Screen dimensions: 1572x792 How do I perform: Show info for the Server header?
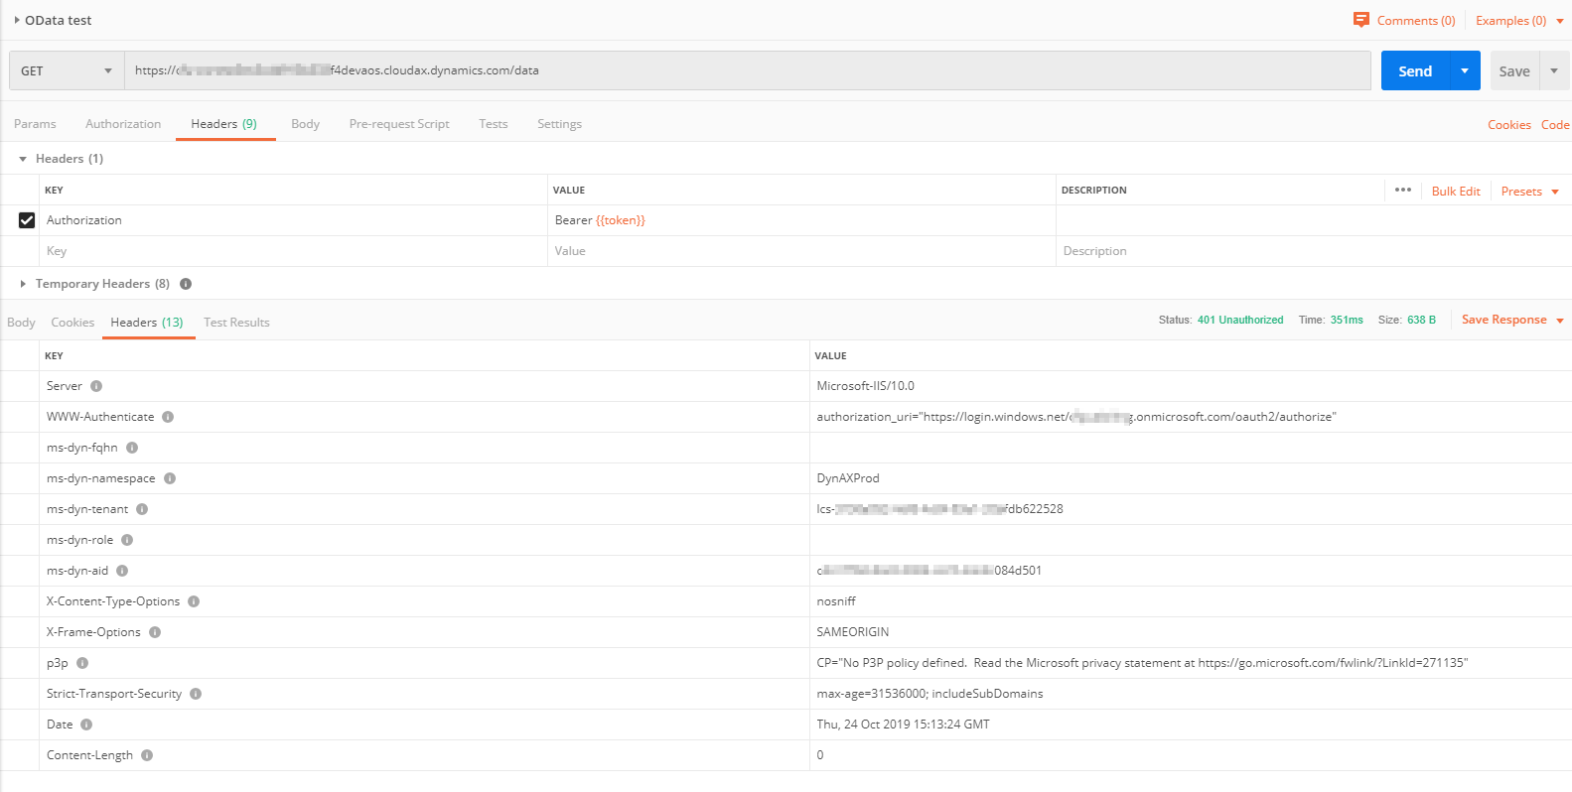(96, 386)
